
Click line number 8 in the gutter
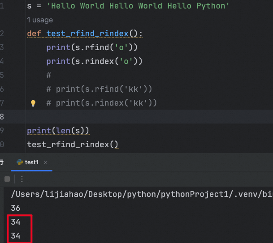(x=2, y=117)
